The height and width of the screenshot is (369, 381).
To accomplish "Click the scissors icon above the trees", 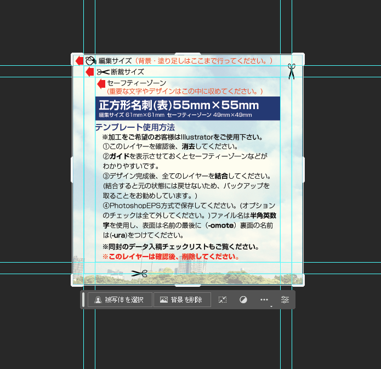I will [x=139, y=274].
